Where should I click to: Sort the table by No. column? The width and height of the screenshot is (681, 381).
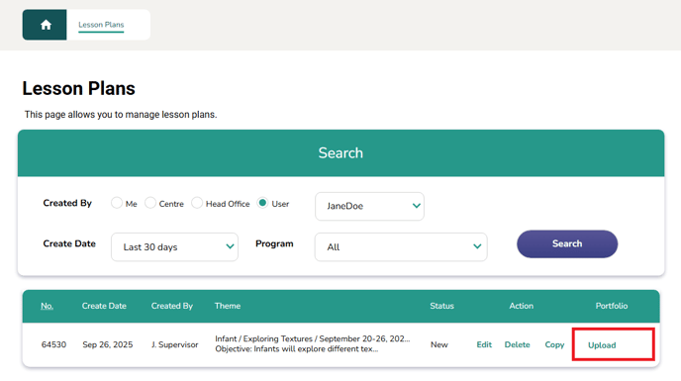pyautogui.click(x=47, y=306)
